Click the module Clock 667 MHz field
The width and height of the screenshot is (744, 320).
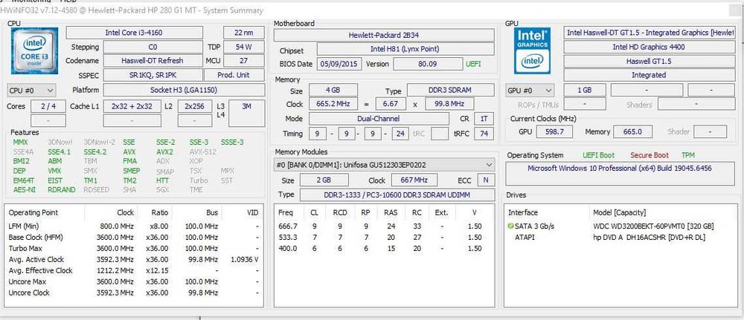(414, 180)
